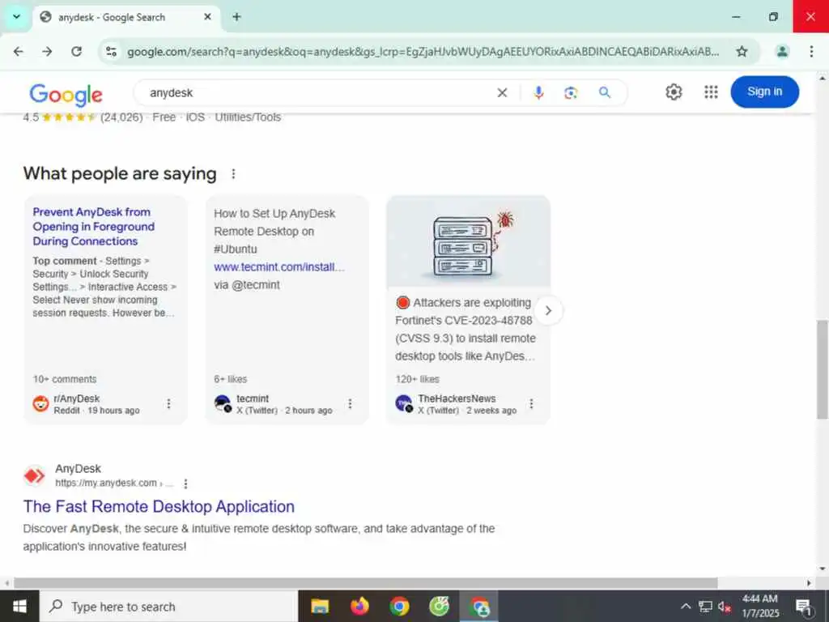The height and width of the screenshot is (622, 829).
Task: Go to Google home via logo
Action: pyautogui.click(x=66, y=95)
